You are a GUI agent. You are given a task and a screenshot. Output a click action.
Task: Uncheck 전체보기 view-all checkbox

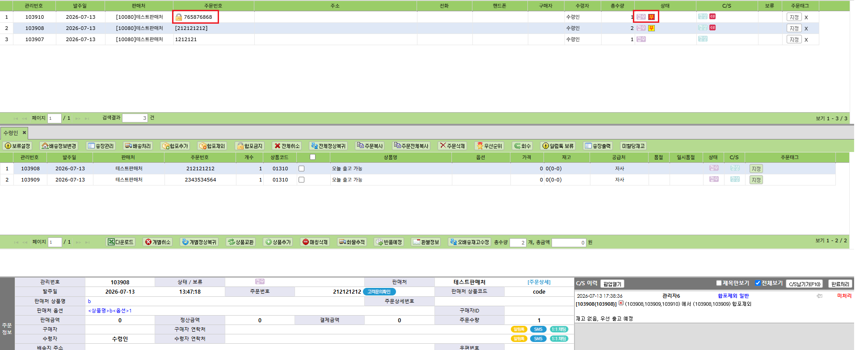click(758, 283)
